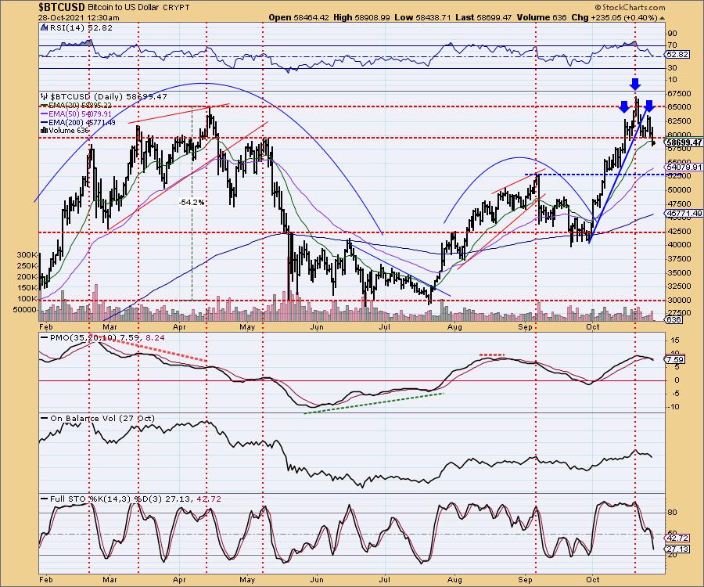Select the Open 58464.42 value
The width and height of the screenshot is (704, 587).
click(299, 17)
